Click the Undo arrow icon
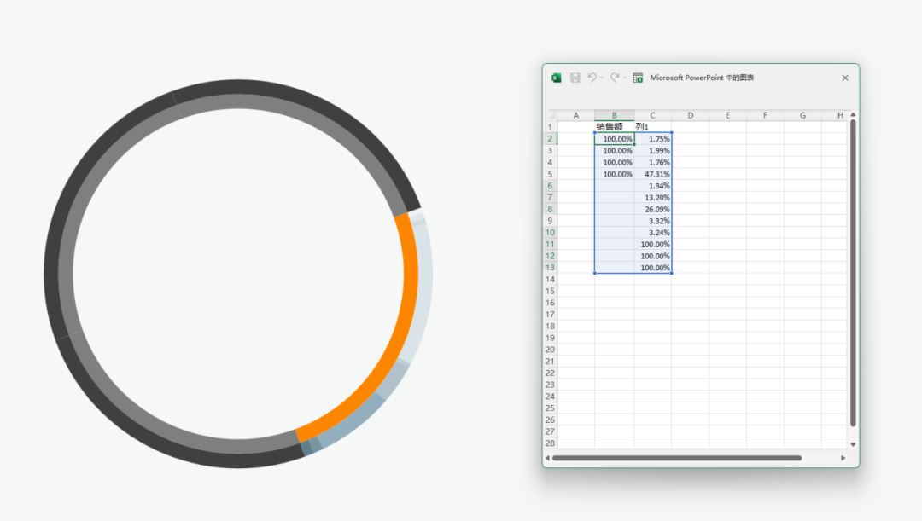Image resolution: width=922 pixels, height=521 pixels. (x=592, y=78)
